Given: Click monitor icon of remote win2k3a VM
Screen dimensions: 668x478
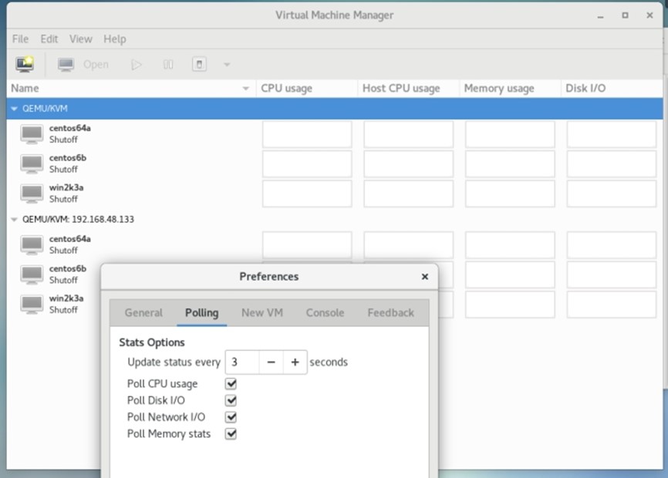Looking at the screenshot, I should [x=32, y=305].
